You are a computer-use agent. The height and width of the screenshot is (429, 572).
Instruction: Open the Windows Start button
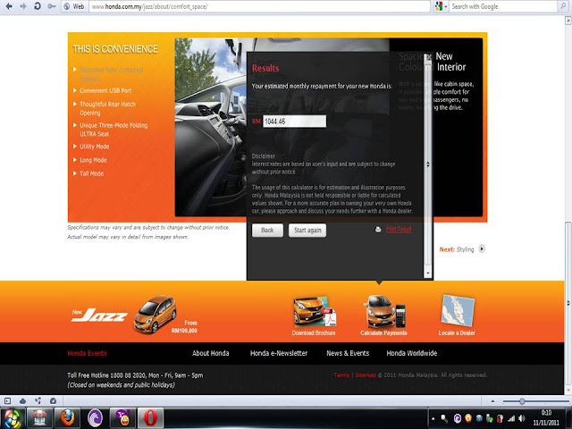point(12,418)
